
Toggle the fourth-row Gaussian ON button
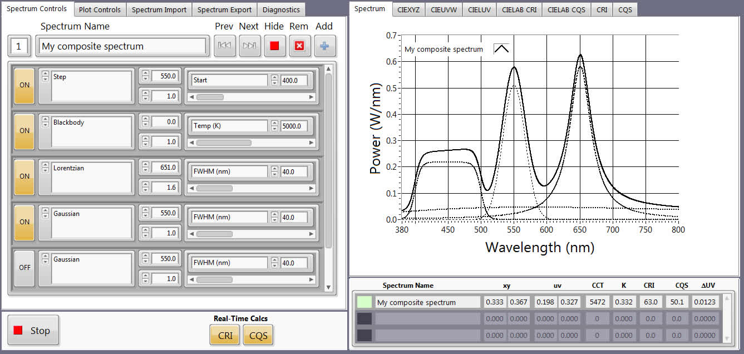click(x=24, y=222)
